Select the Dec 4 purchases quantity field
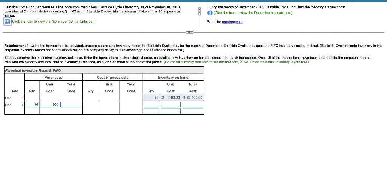The image size is (387, 172). [32, 105]
